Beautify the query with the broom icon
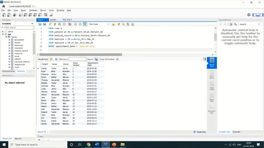Image resolution: width=264 pixels, height=148 pixels. (119, 24)
